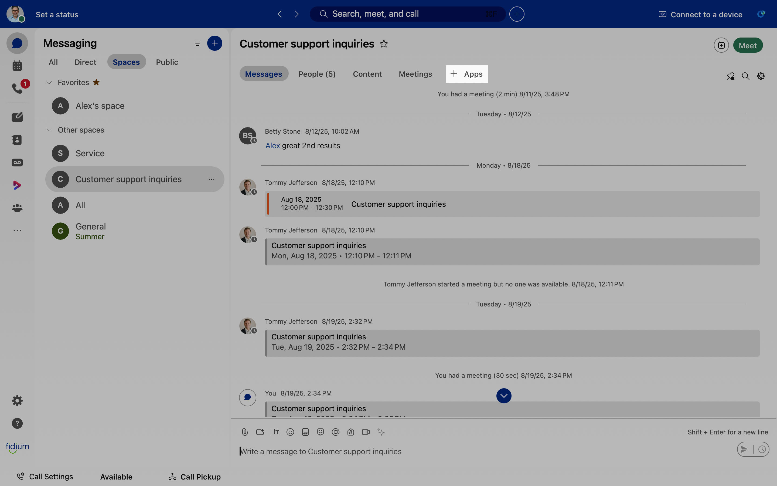Open the Teams sidebar icon

[x=17, y=208]
